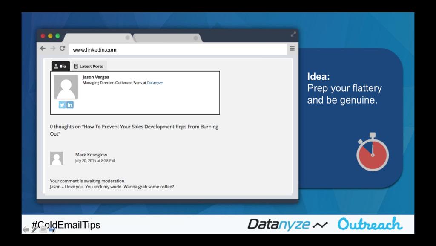Switch to the Bio tab
436x246 pixels.
pos(60,66)
